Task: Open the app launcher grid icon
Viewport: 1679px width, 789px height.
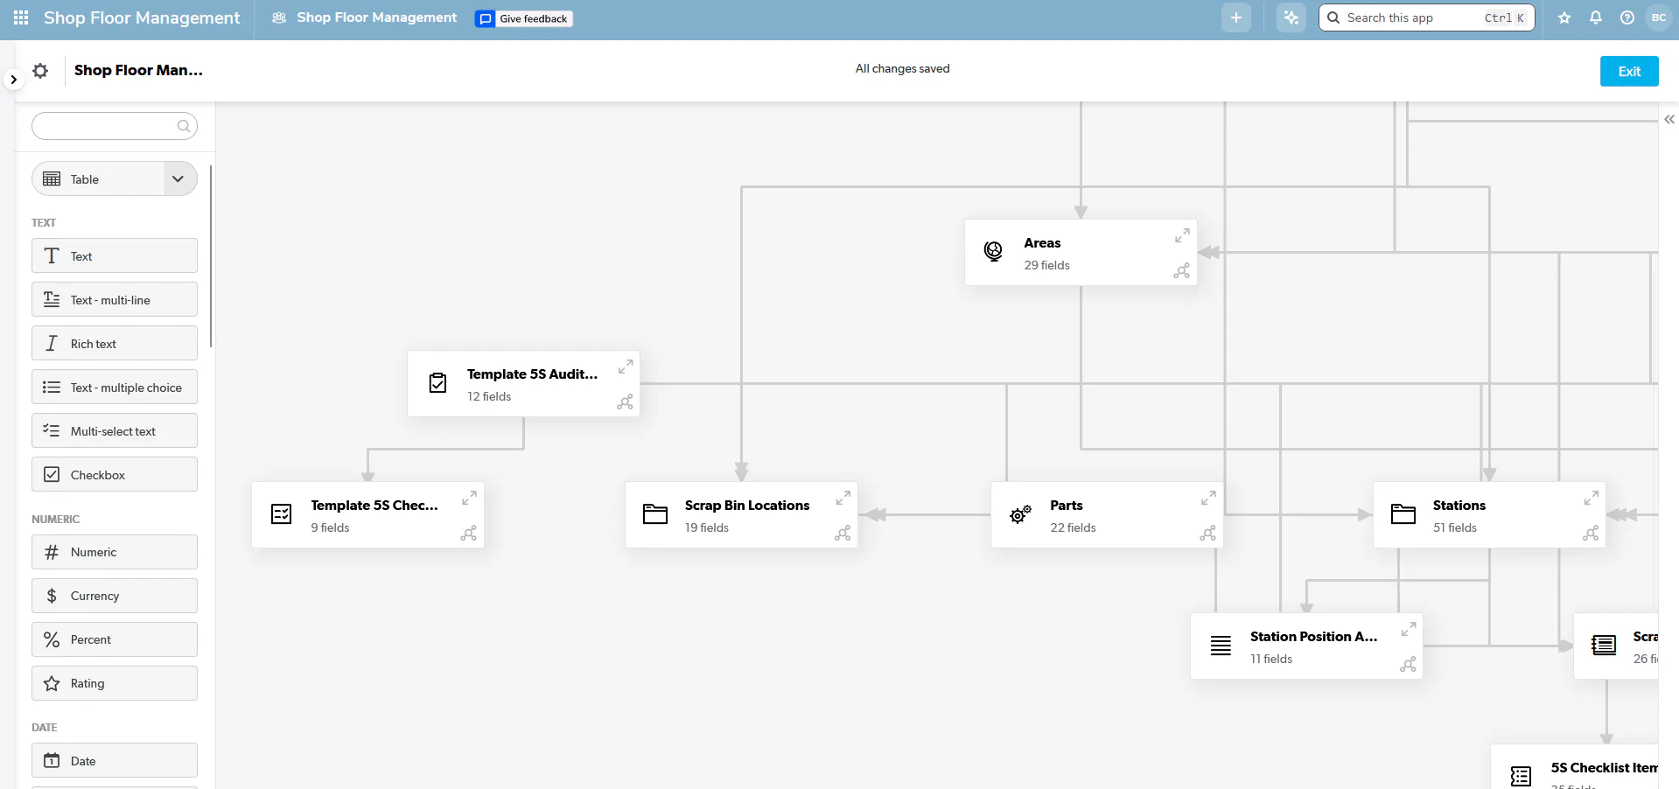Action: [21, 17]
